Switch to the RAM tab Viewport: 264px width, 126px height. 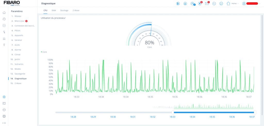[54, 11]
